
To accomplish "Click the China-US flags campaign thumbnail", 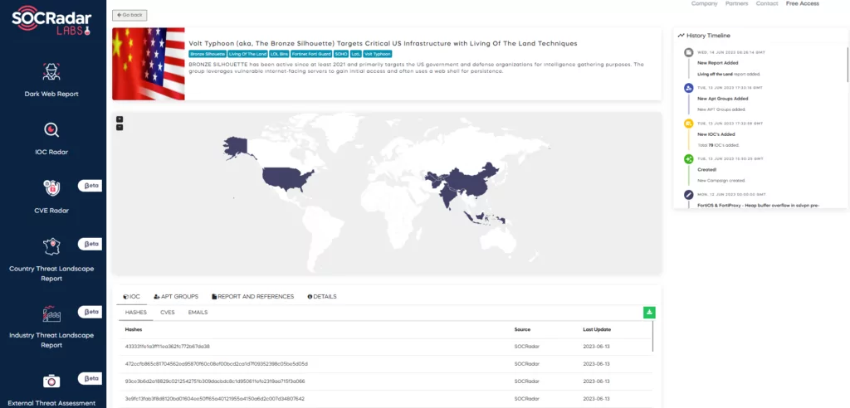I will (149, 64).
